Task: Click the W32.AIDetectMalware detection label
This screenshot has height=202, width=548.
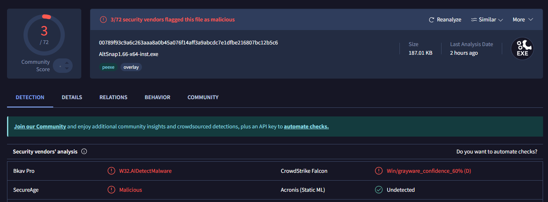Action: point(145,171)
